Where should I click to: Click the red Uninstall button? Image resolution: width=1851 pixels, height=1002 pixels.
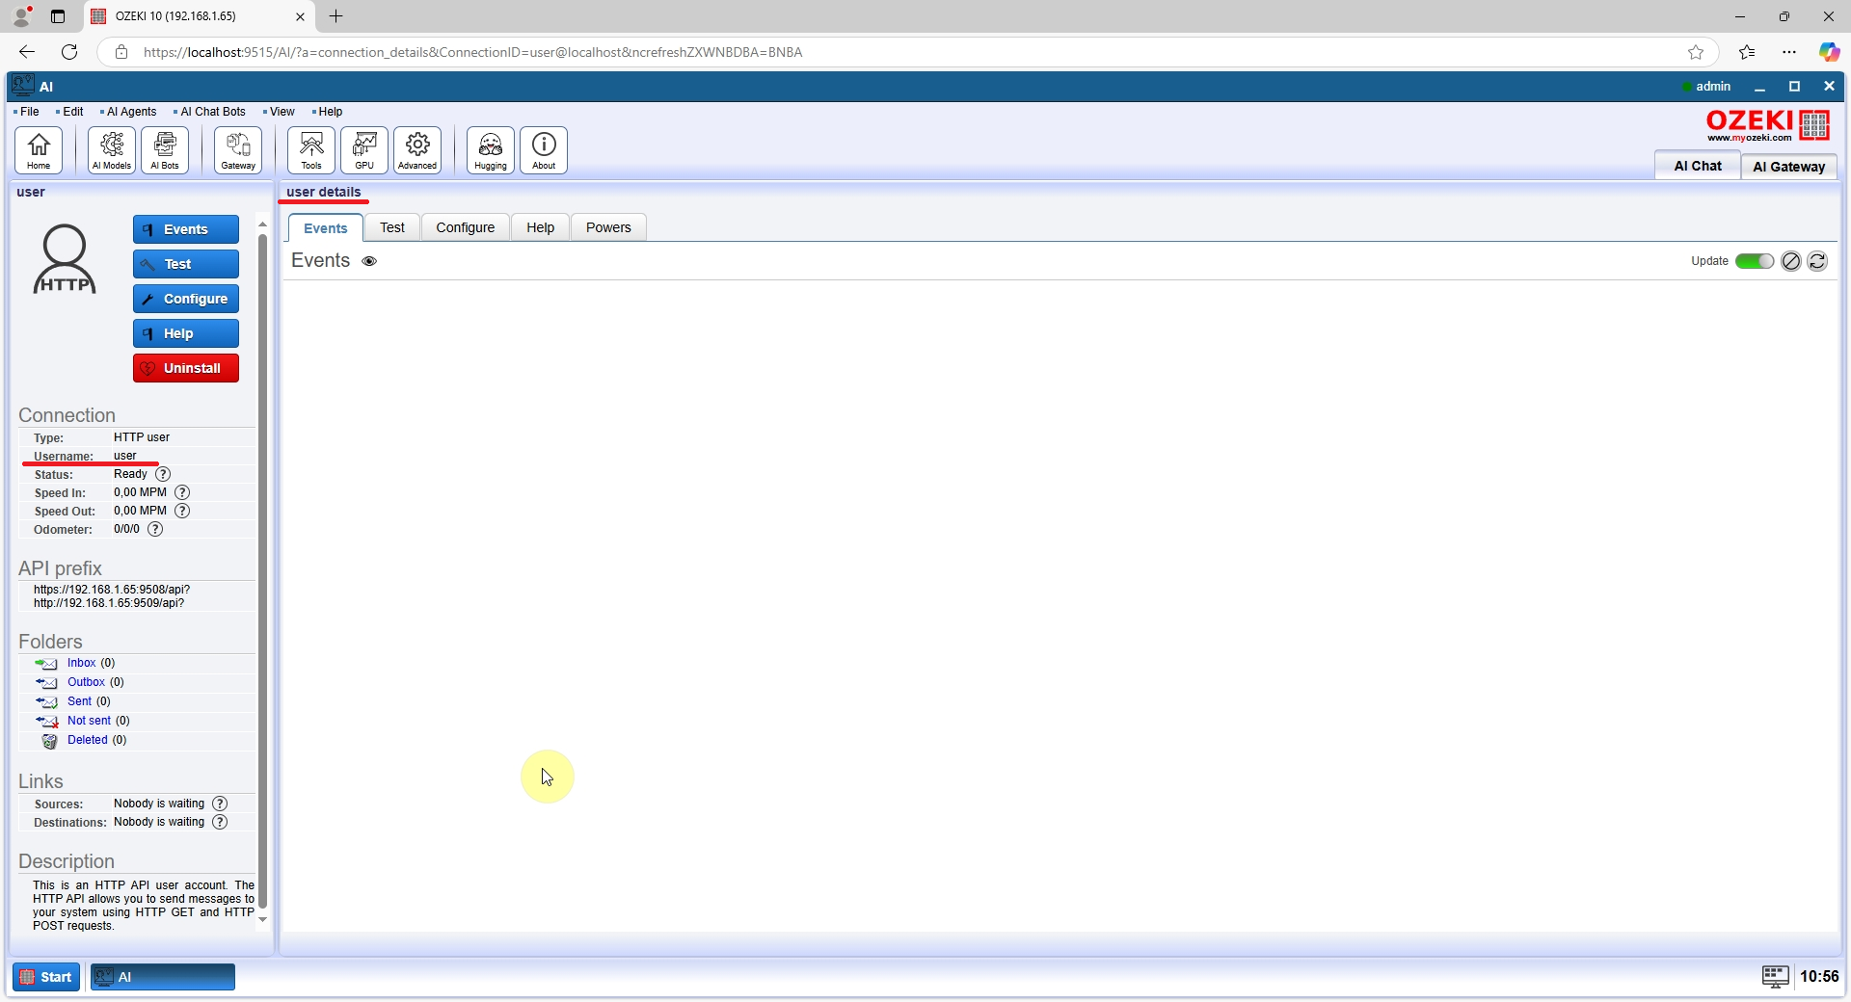click(186, 368)
